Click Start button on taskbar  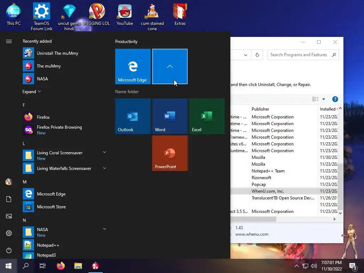9,266
